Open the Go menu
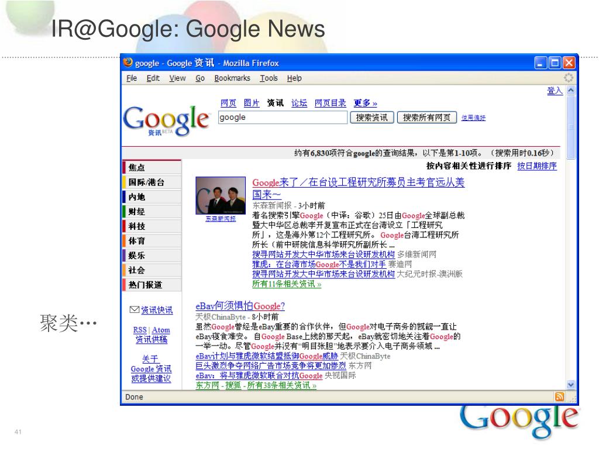The image size is (599, 449). click(x=200, y=78)
